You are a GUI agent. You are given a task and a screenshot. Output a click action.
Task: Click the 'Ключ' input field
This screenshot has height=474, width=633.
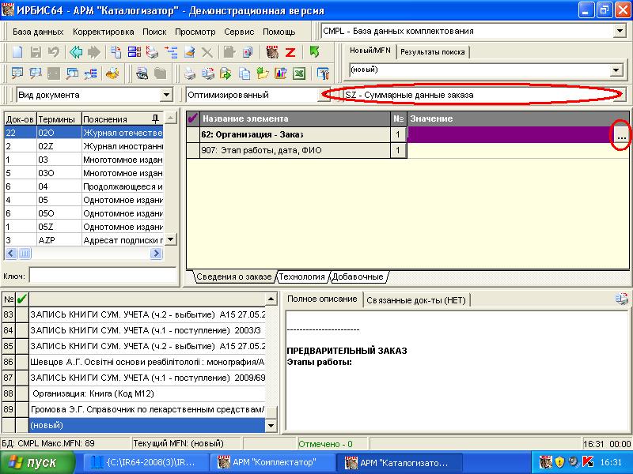tap(95, 276)
